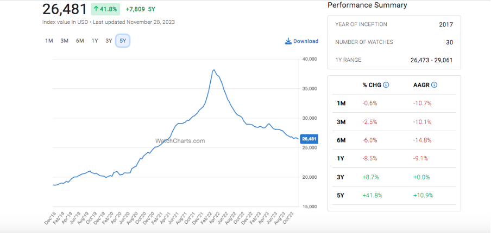The width and height of the screenshot is (491, 233).
Task: Click the Oct'23 x-axis label
Action: click(x=289, y=217)
